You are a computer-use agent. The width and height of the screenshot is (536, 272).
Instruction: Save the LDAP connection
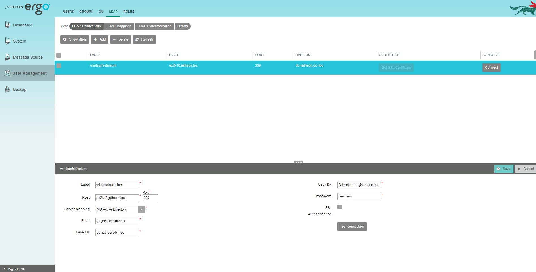503,169
